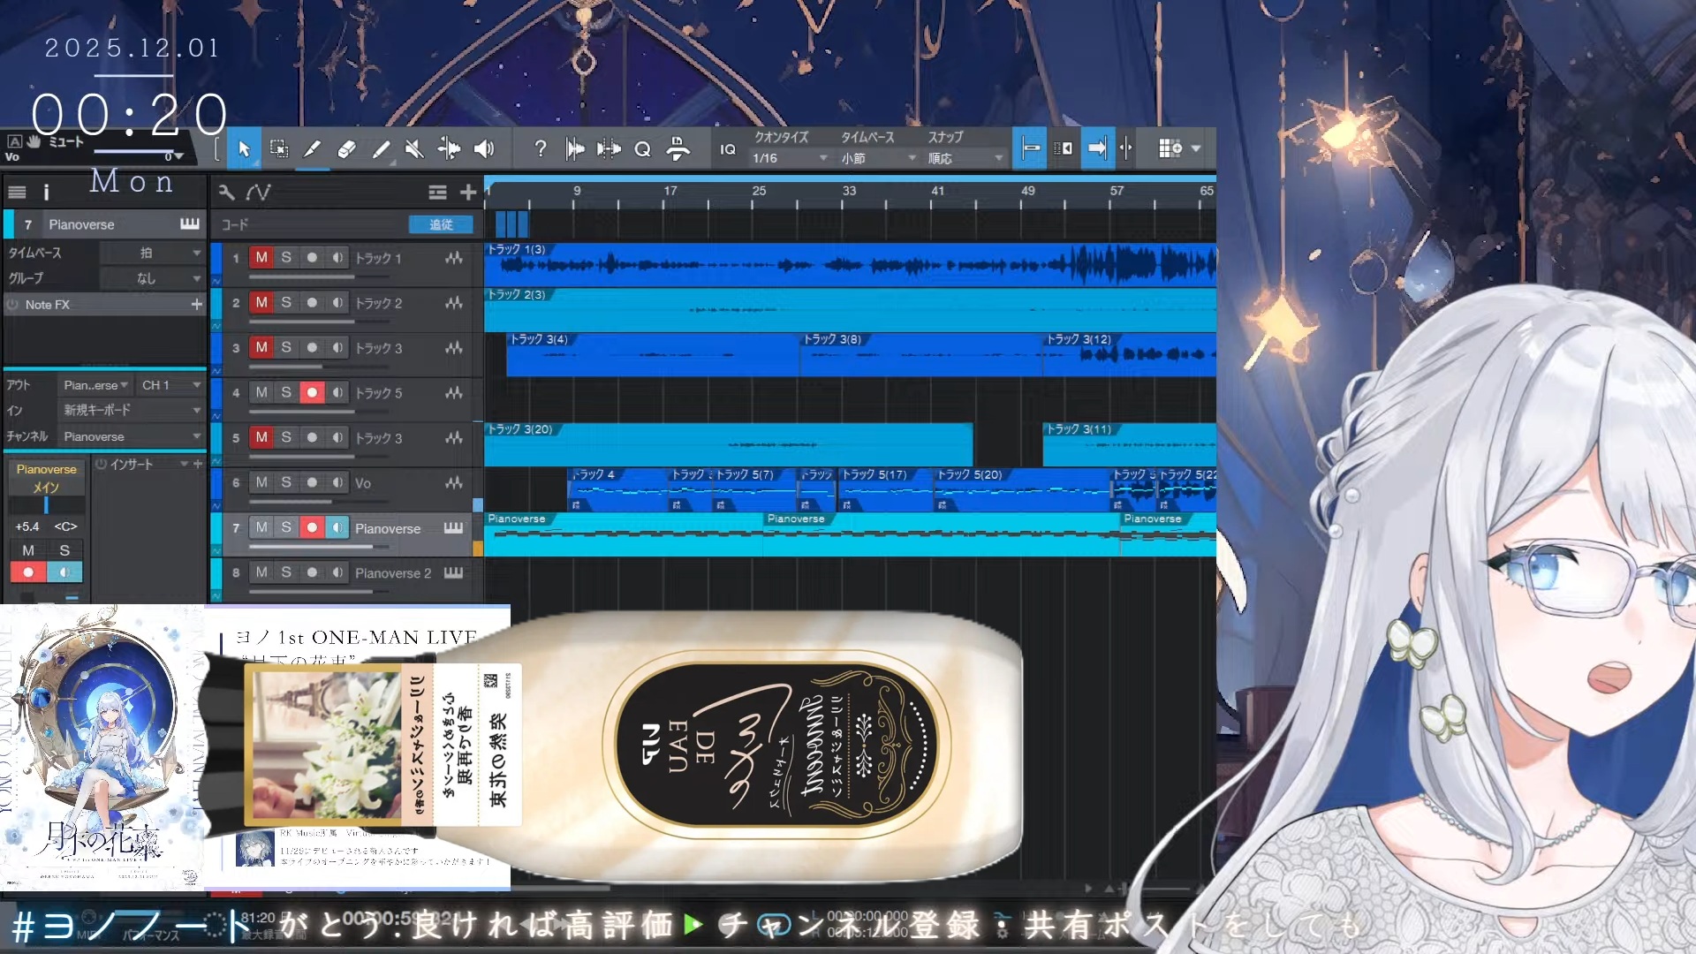Add a Note FX with plus
The image size is (1696, 954).
click(196, 304)
